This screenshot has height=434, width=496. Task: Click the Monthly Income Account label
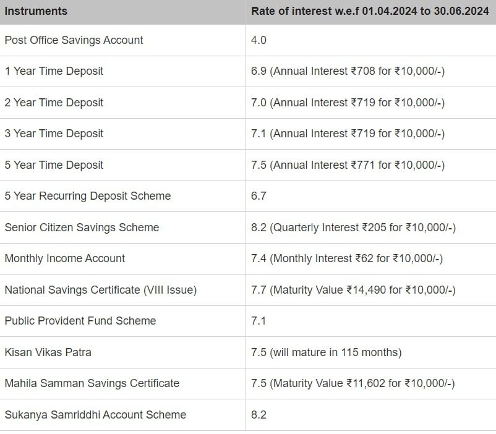tap(64, 258)
